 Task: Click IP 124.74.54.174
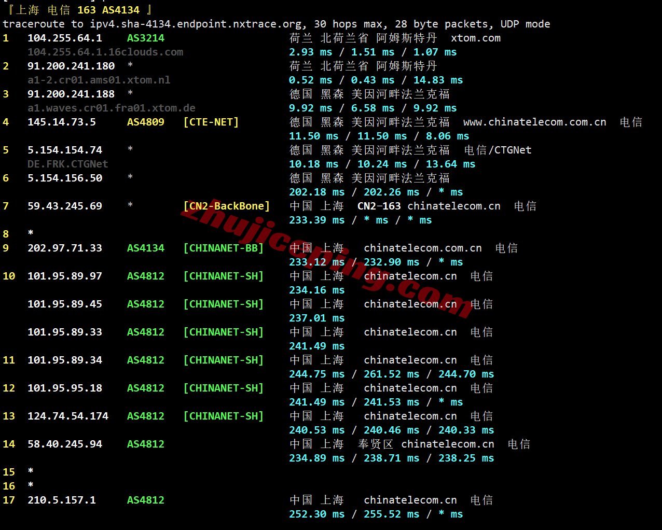68,416
